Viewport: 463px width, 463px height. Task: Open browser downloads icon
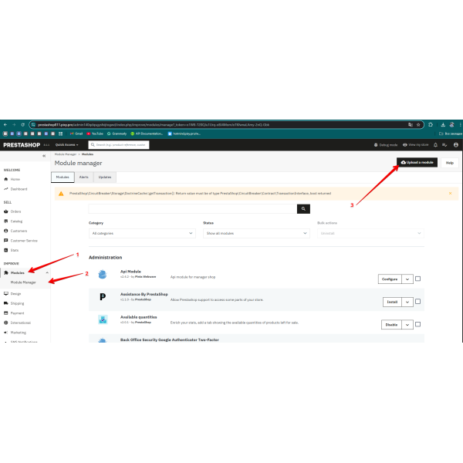[443, 124]
